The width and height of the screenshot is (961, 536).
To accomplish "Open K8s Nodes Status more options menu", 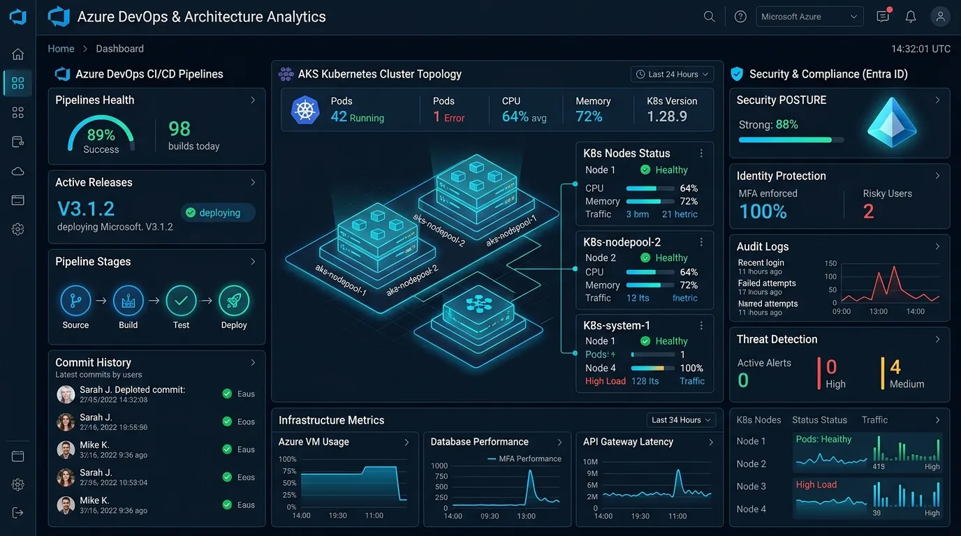I will coord(701,154).
